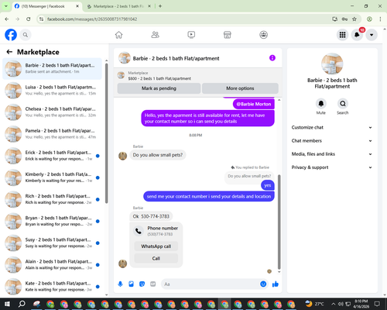Open the notifications bell with 10 badge

[357, 35]
